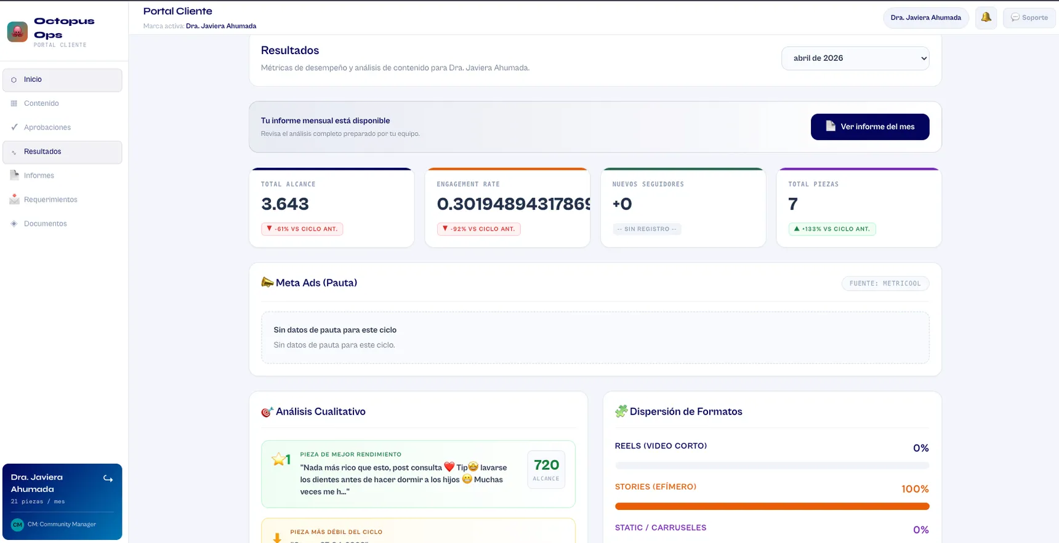Click the Documentos diamond icon
Image resolution: width=1059 pixels, height=543 pixels.
pos(14,223)
